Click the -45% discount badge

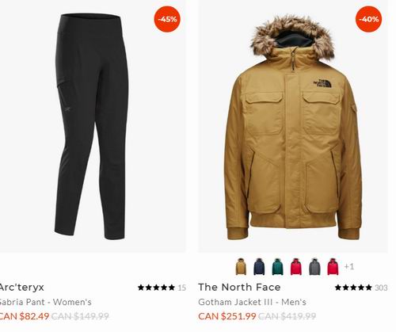coord(167,19)
